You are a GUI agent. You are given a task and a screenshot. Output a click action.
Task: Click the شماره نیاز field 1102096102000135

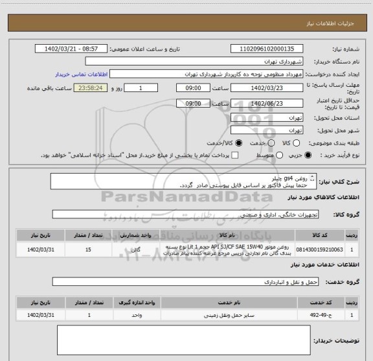[x=267, y=49]
